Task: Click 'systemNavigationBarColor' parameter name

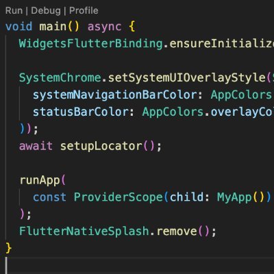Action: [114, 95]
